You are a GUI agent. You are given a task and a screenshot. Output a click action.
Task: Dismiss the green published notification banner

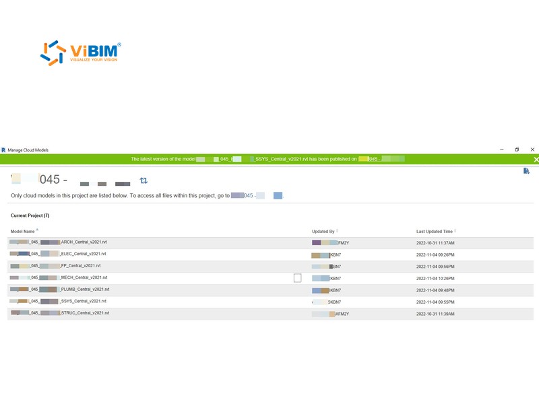click(x=536, y=160)
